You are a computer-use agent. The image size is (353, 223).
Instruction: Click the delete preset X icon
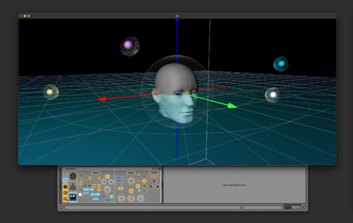tap(158, 187)
